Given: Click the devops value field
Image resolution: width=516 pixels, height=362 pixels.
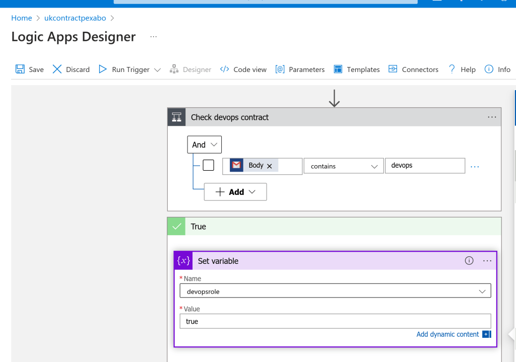Looking at the screenshot, I should (x=425, y=165).
